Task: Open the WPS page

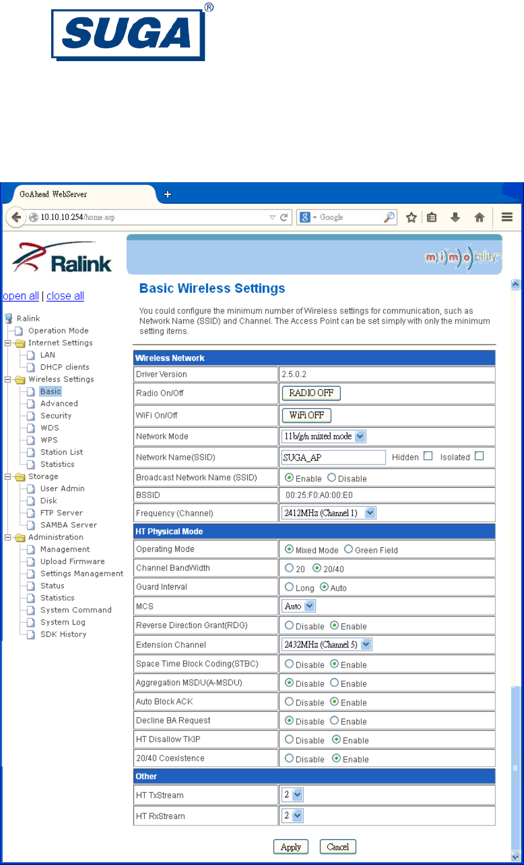Action: pos(49,440)
